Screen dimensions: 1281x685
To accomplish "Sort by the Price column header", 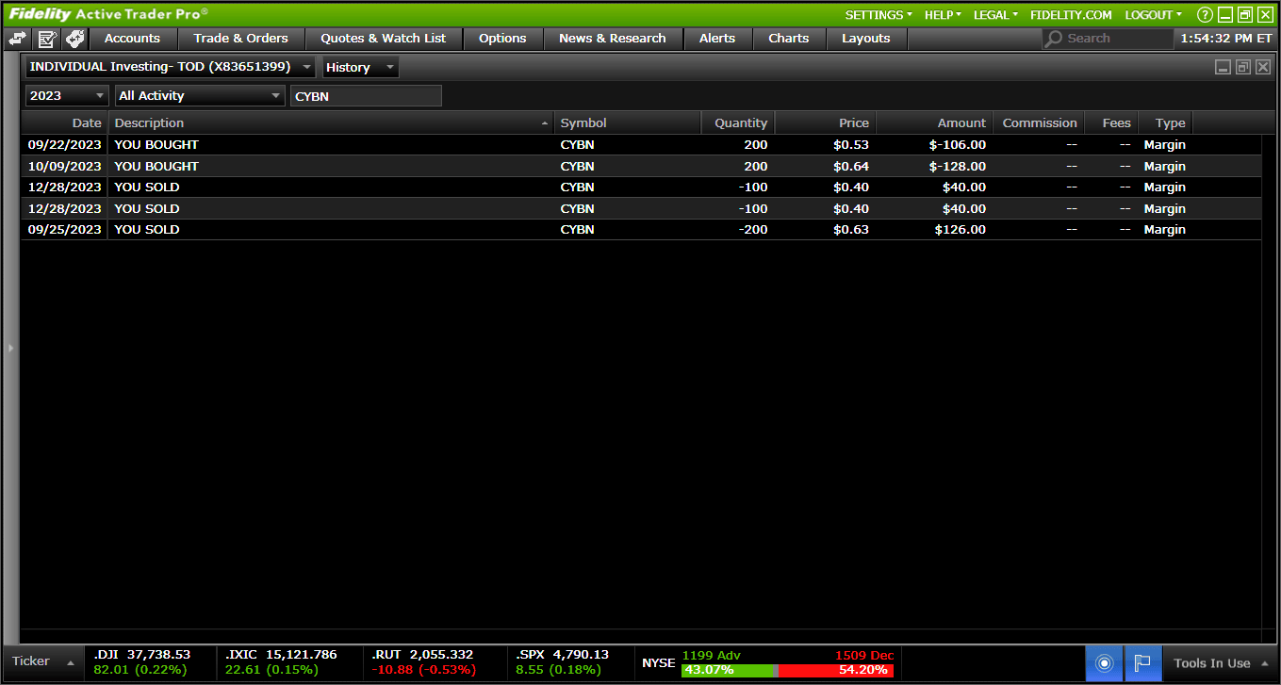I will [826, 123].
